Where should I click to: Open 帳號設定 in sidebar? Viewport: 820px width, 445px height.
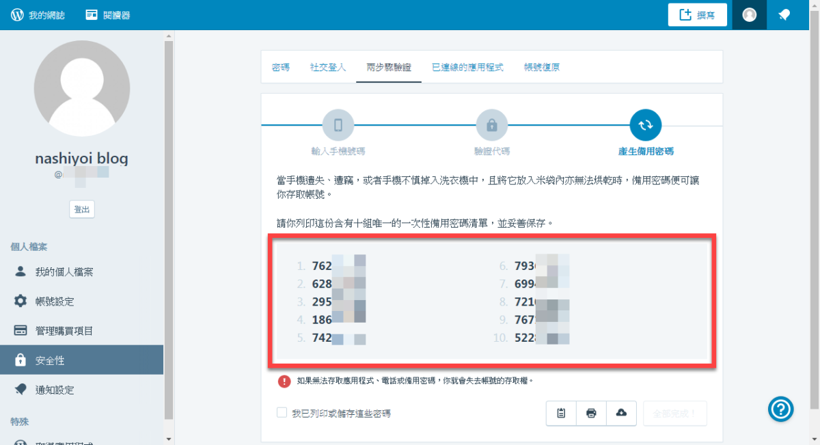(x=82, y=301)
